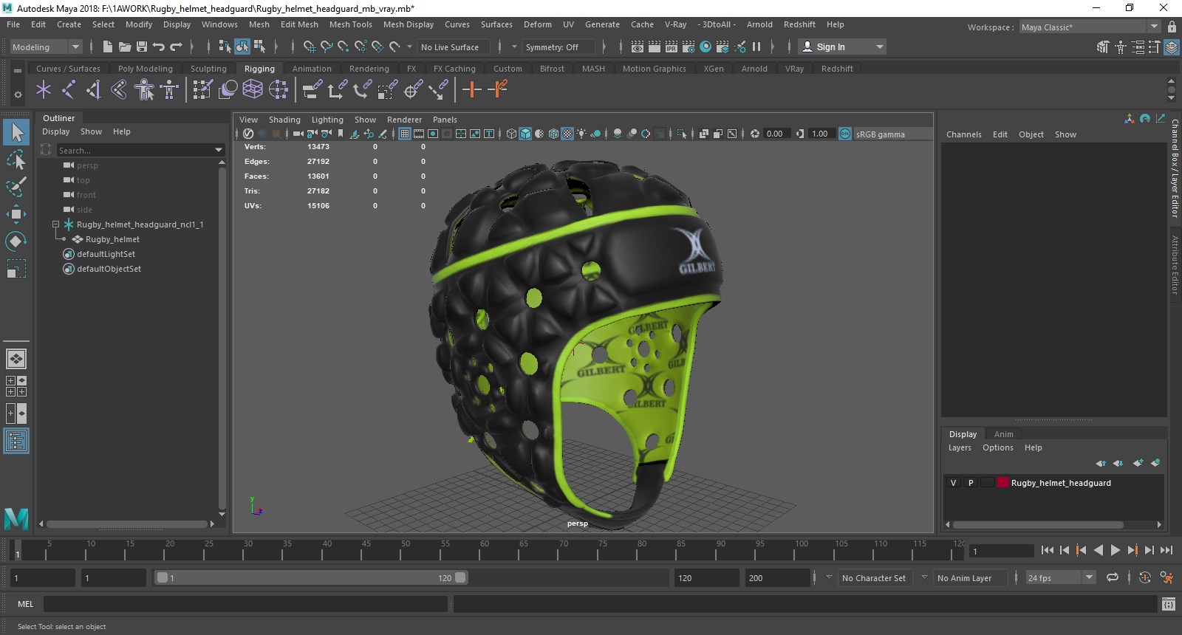Click the MEL command input field
The image size is (1182, 635).
[245, 604]
